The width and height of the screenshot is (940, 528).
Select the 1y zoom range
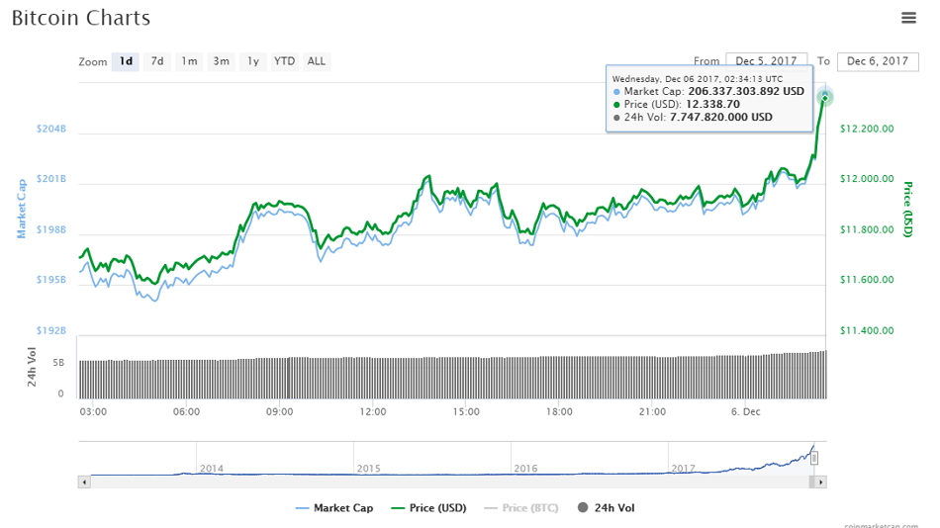click(x=253, y=61)
